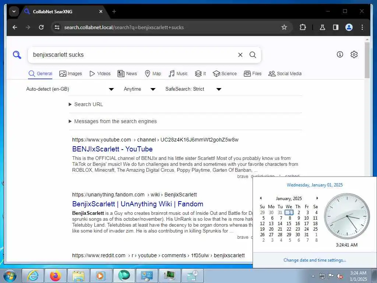Open the language Auto-detect dropdown
The width and height of the screenshot is (377, 283).
[70, 89]
